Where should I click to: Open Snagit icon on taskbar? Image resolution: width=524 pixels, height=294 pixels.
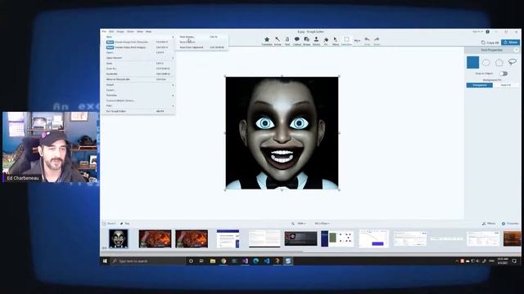coord(287,261)
